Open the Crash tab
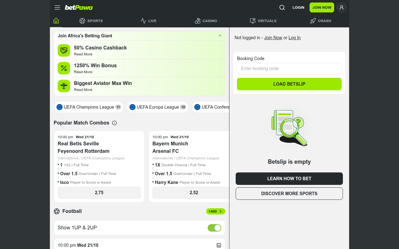399x249 pixels. coord(320,21)
